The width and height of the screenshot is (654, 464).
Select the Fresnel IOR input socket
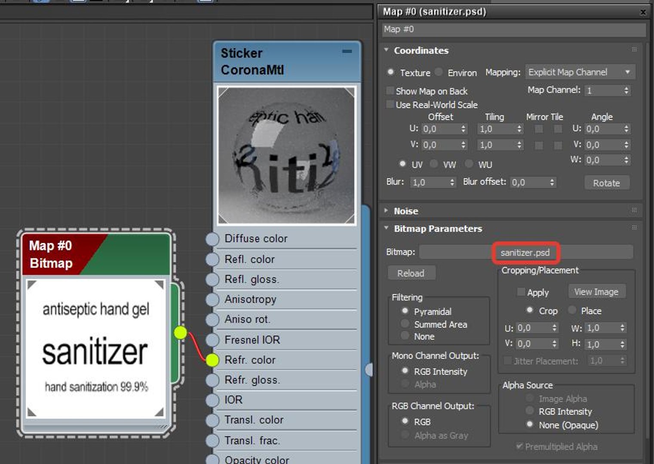pos(212,340)
